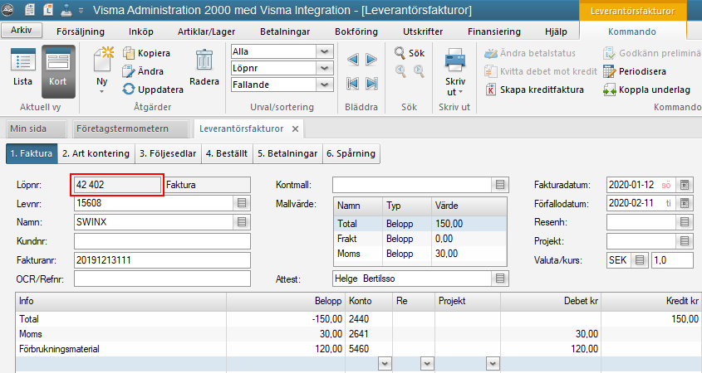
Task: Select the Förbrukningsmaterial table row
Action: click(x=358, y=349)
